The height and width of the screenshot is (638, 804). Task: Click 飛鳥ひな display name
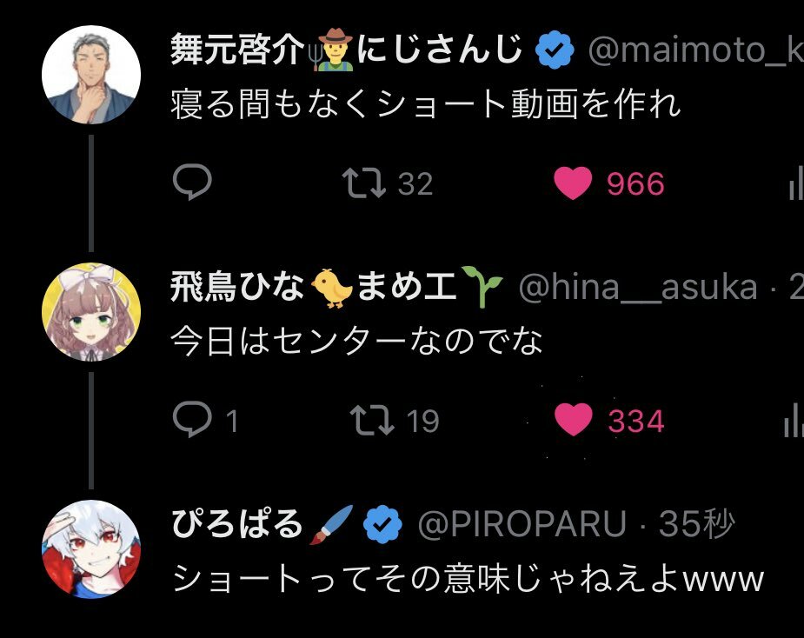[x=336, y=286]
